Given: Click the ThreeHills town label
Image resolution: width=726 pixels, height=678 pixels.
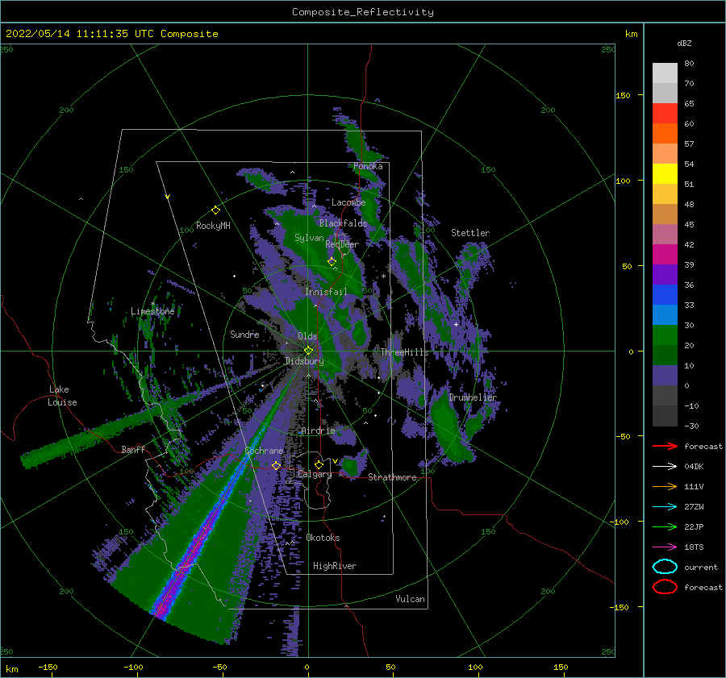Looking at the screenshot, I should click(405, 352).
